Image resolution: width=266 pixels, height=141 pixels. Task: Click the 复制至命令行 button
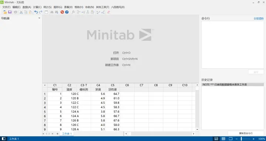pos(246,133)
